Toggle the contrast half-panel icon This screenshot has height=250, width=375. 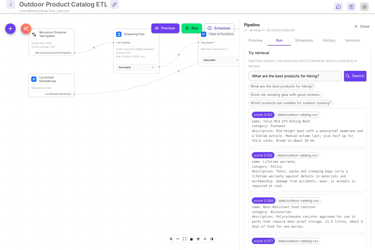click(x=212, y=239)
